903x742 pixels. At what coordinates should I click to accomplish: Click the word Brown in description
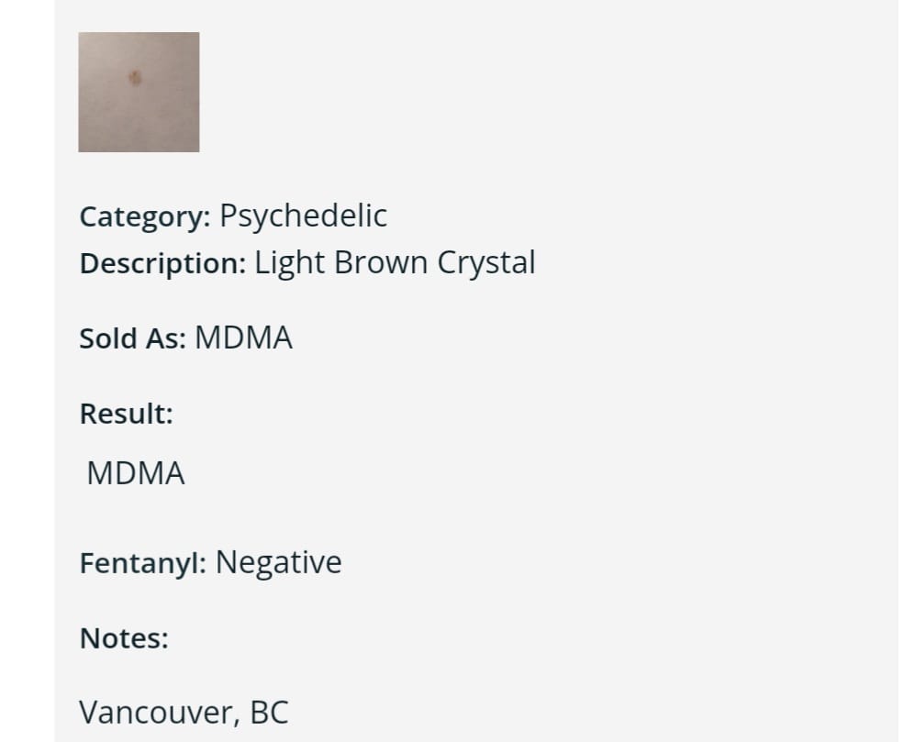(381, 263)
